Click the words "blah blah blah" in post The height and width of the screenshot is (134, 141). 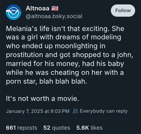pyautogui.click(x=63, y=81)
